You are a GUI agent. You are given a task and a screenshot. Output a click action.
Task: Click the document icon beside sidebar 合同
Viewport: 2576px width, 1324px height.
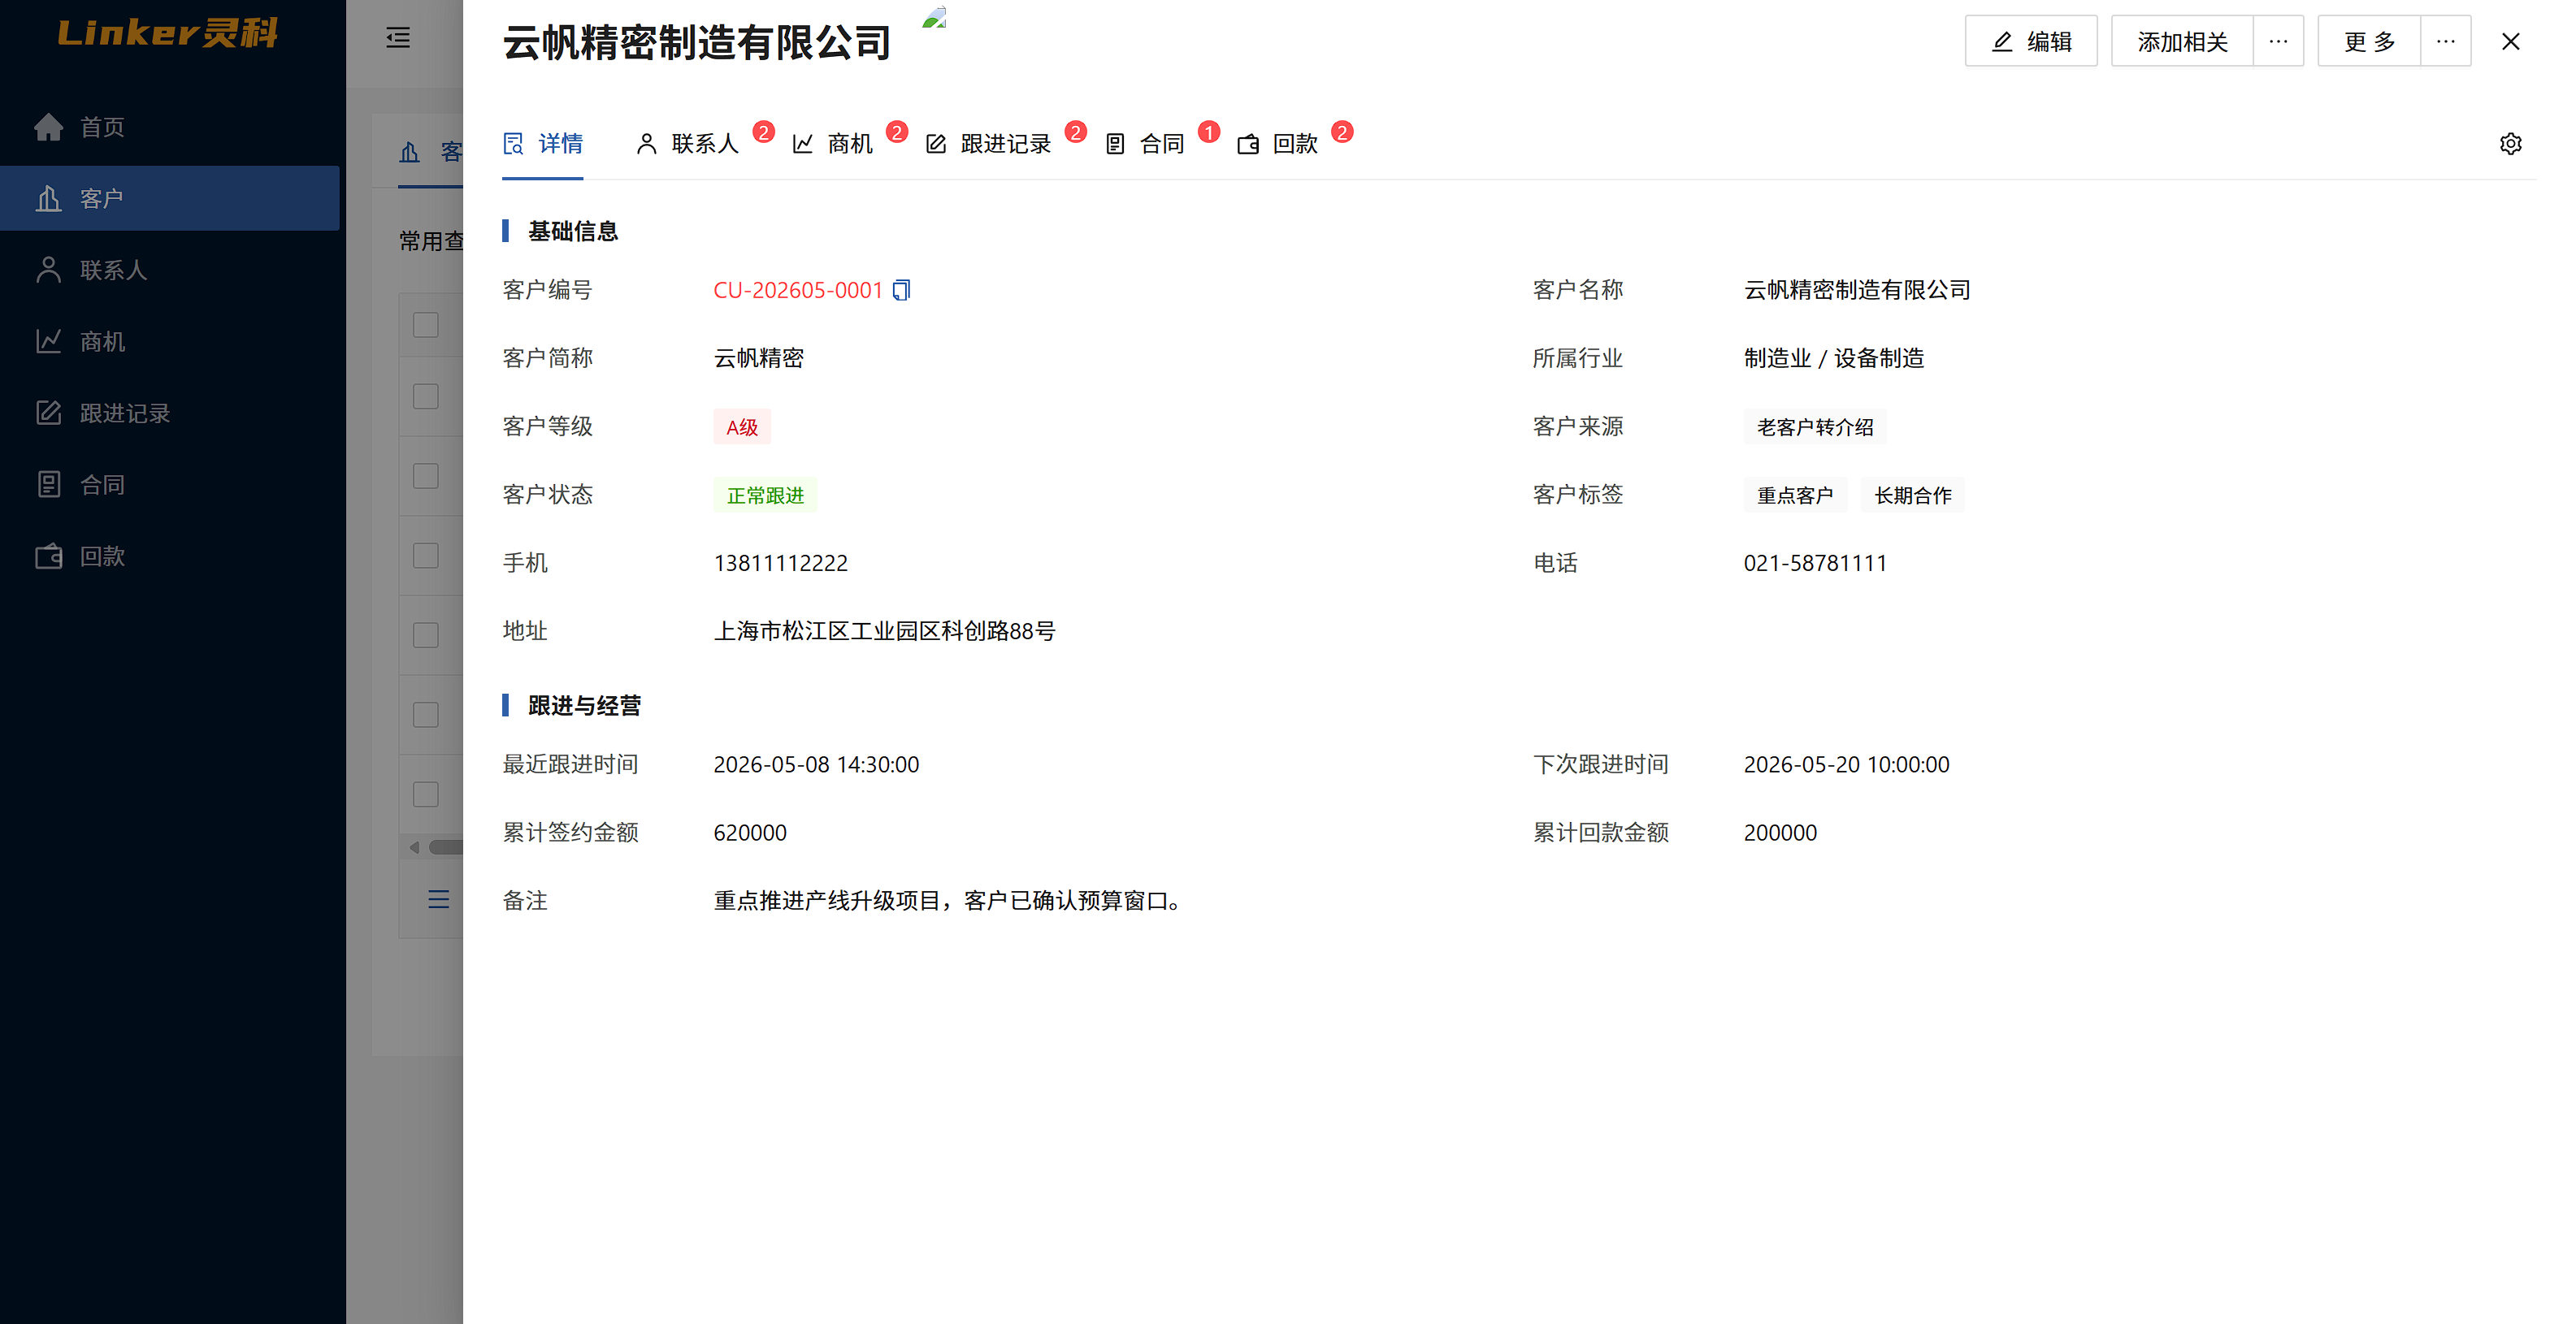coord(48,485)
